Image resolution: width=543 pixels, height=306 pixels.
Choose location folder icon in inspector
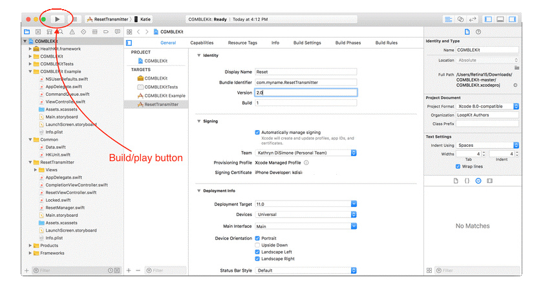pos(516,67)
